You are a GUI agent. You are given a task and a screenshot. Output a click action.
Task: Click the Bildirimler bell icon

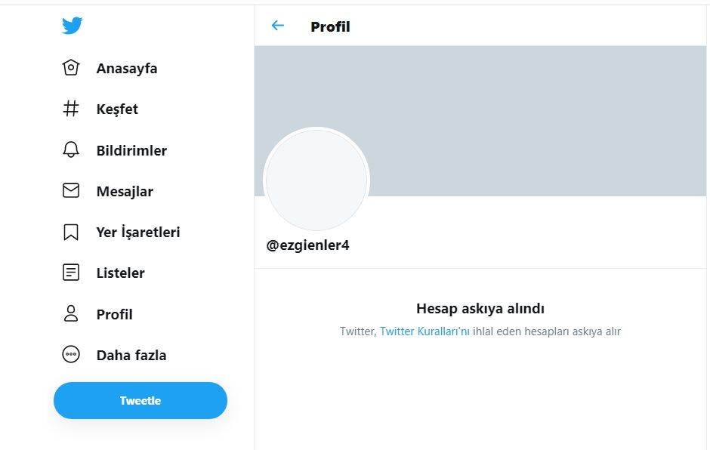click(71, 150)
